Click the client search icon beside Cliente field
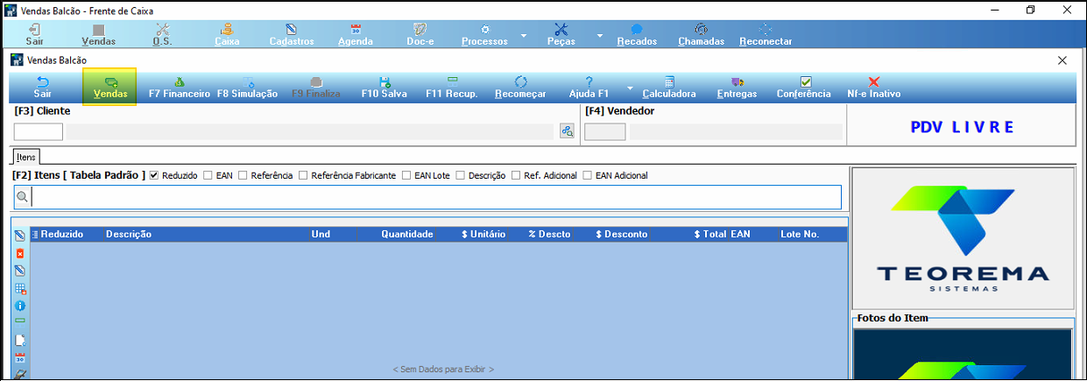The height and width of the screenshot is (381, 1087). click(x=568, y=131)
